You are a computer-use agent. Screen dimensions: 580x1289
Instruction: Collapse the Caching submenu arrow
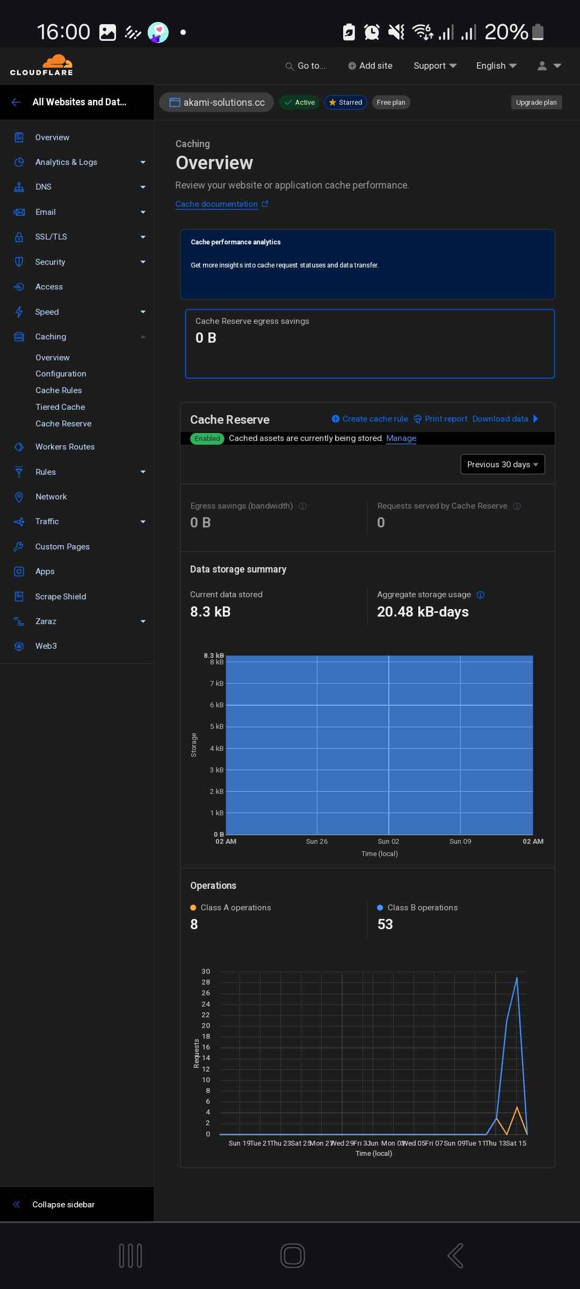(x=143, y=337)
